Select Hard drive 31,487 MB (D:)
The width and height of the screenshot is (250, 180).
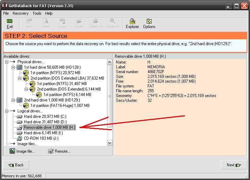click(45, 122)
